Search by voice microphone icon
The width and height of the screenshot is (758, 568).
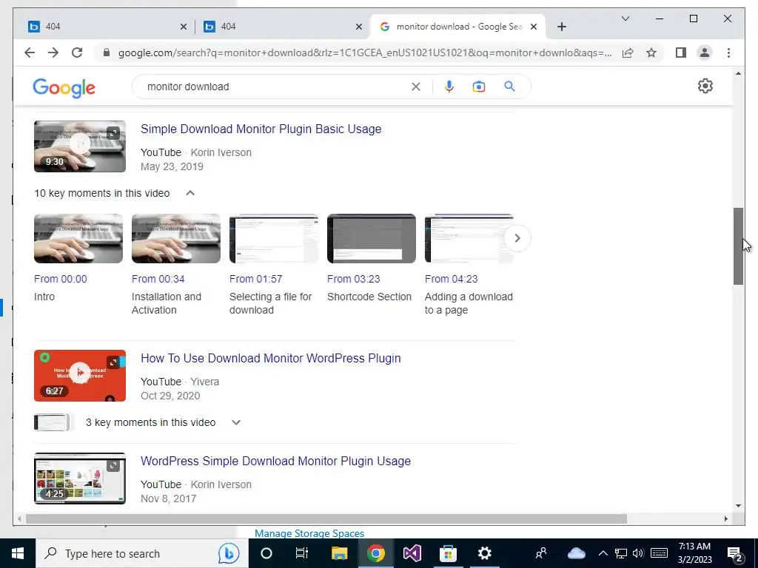(449, 87)
